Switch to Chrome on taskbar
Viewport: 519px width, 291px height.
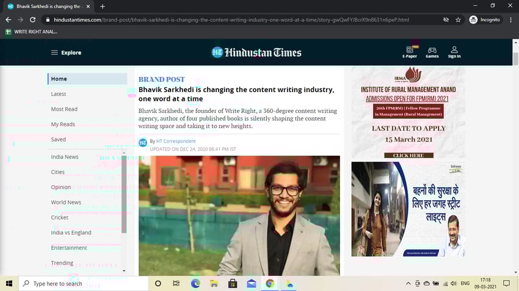270,284
